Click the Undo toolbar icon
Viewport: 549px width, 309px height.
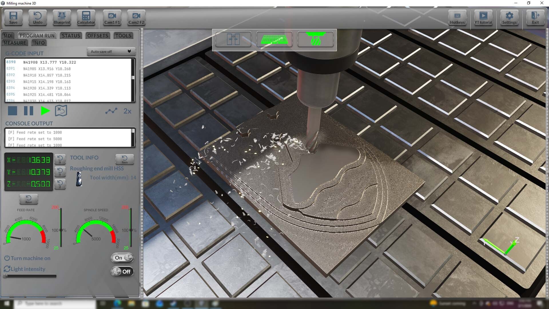click(x=37, y=18)
